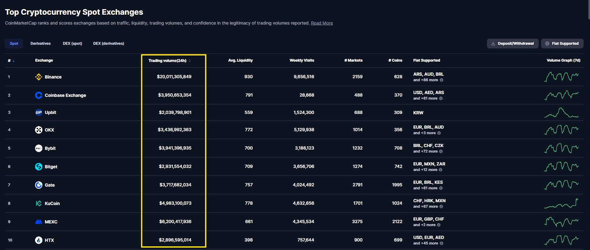Click info icon beside HTX's +45 more
The width and height of the screenshot is (590, 250).
click(x=441, y=243)
